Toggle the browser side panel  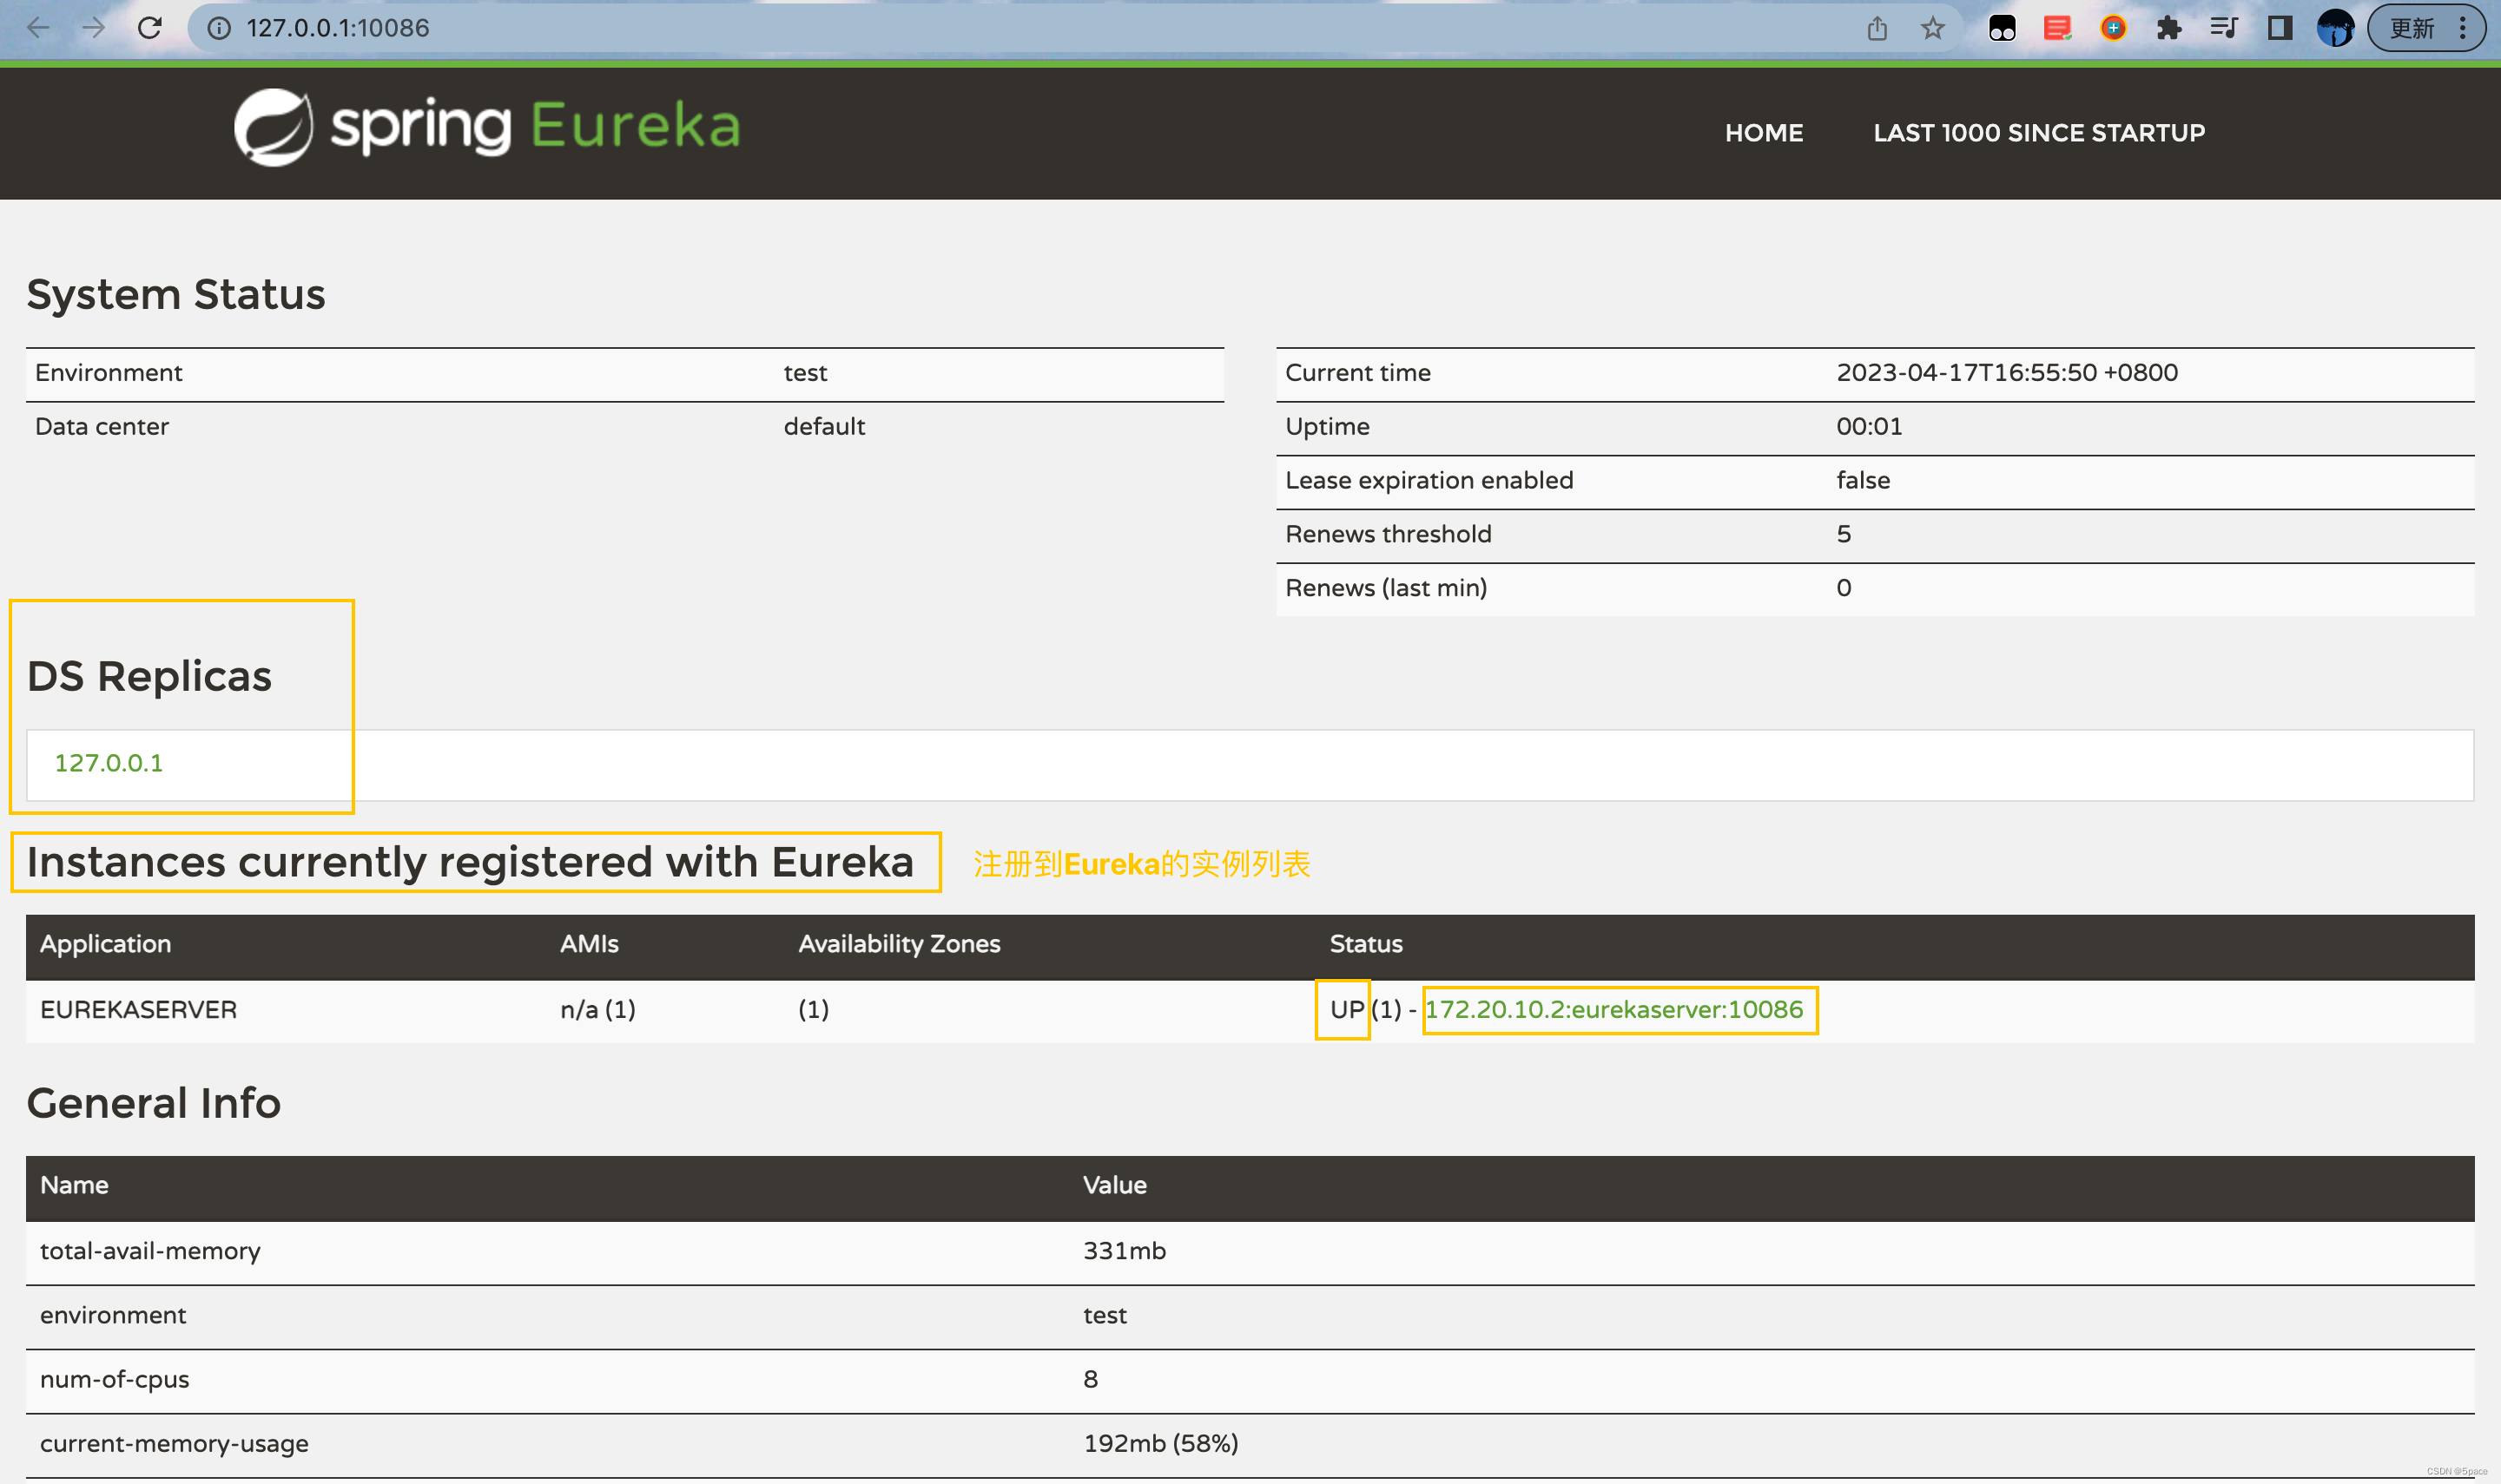(2280, 28)
